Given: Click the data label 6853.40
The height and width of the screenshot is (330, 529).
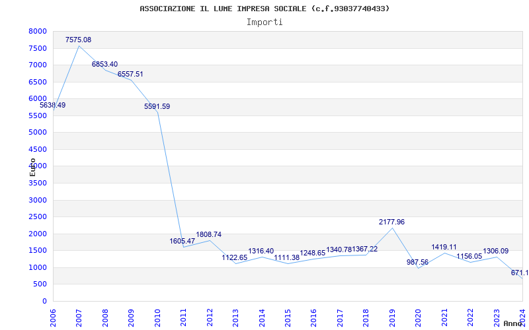Looking at the screenshot, I should pos(105,64).
